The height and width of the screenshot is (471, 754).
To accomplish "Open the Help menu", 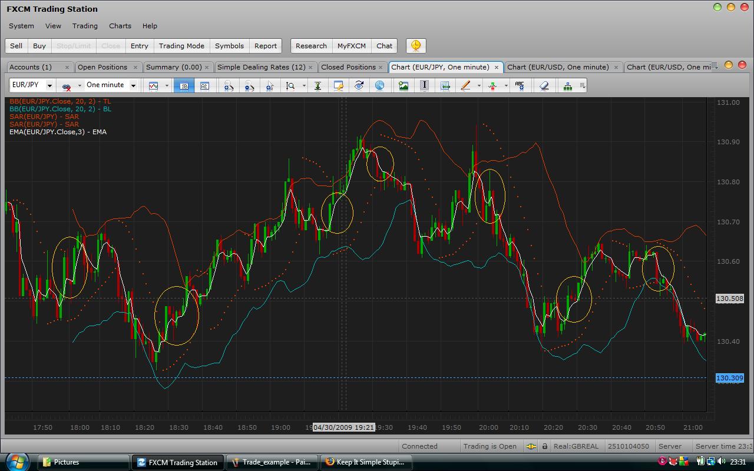I will click(150, 26).
